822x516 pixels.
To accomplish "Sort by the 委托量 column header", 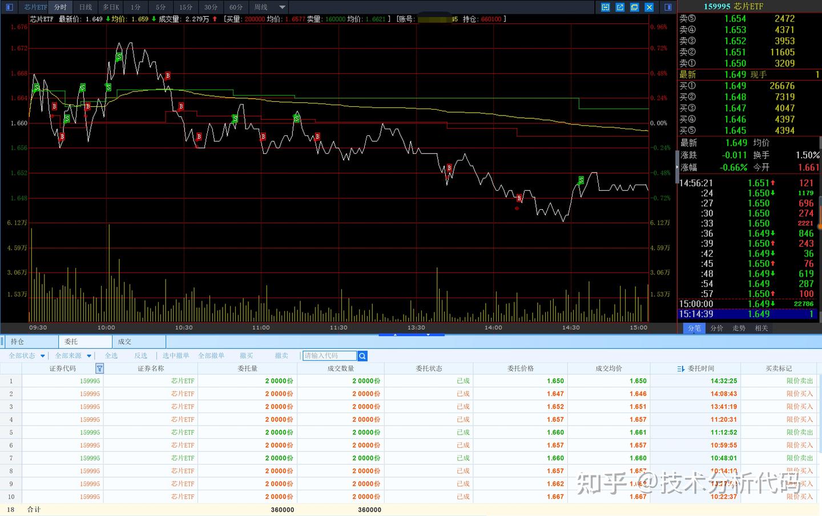I will click(248, 369).
